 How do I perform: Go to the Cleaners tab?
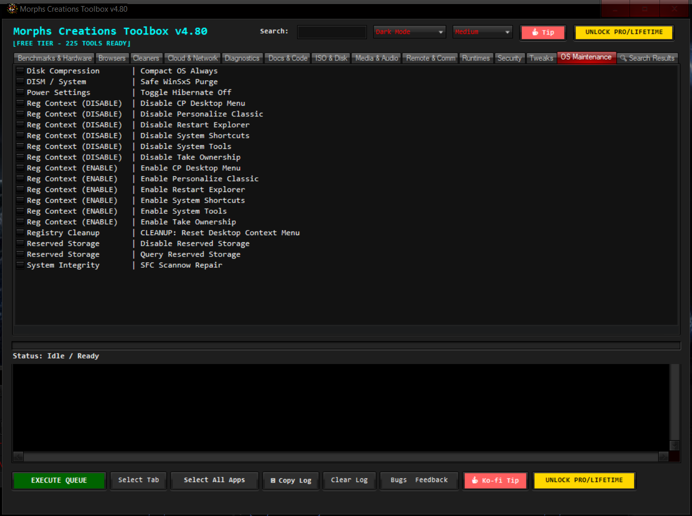pyautogui.click(x=146, y=58)
